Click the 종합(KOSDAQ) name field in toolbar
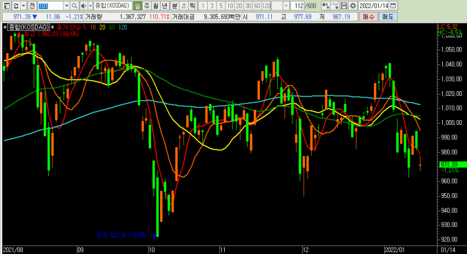The image size is (467, 254). pos(112,5)
